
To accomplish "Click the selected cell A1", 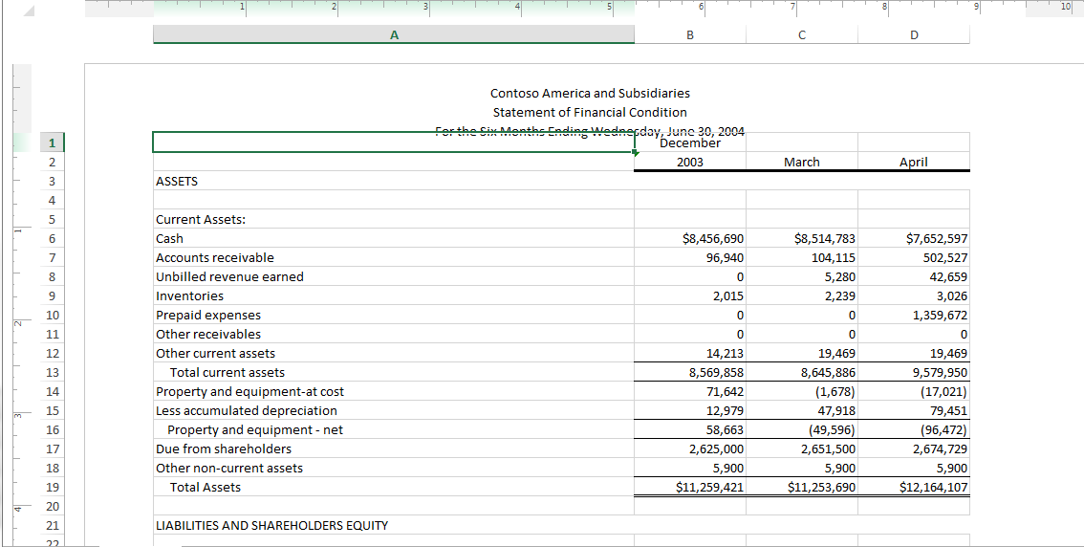I will pyautogui.click(x=394, y=142).
